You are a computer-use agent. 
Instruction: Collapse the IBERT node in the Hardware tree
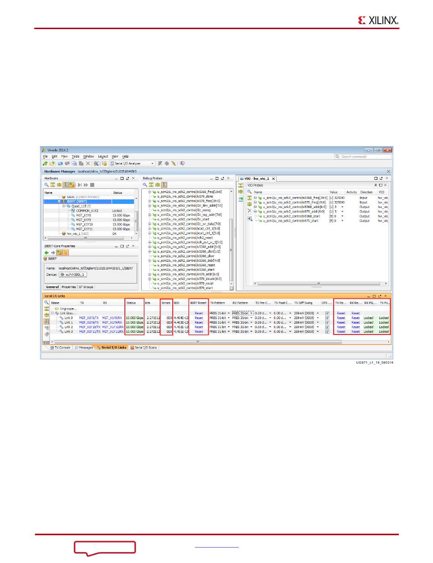coord(59,201)
